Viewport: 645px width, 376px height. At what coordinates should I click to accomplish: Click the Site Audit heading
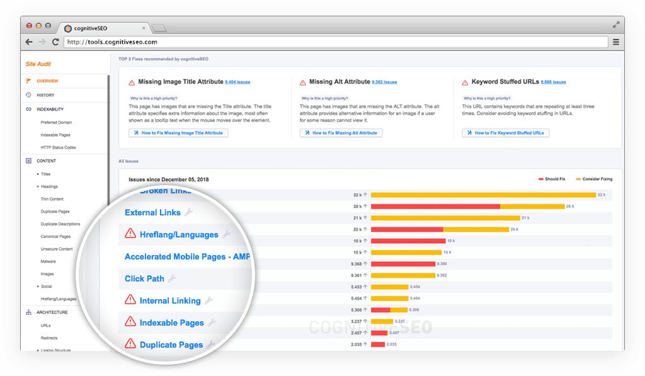[x=38, y=64]
